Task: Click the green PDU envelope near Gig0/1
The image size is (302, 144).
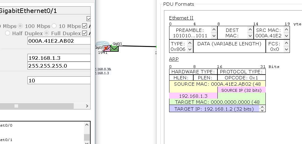Action: tap(114, 48)
